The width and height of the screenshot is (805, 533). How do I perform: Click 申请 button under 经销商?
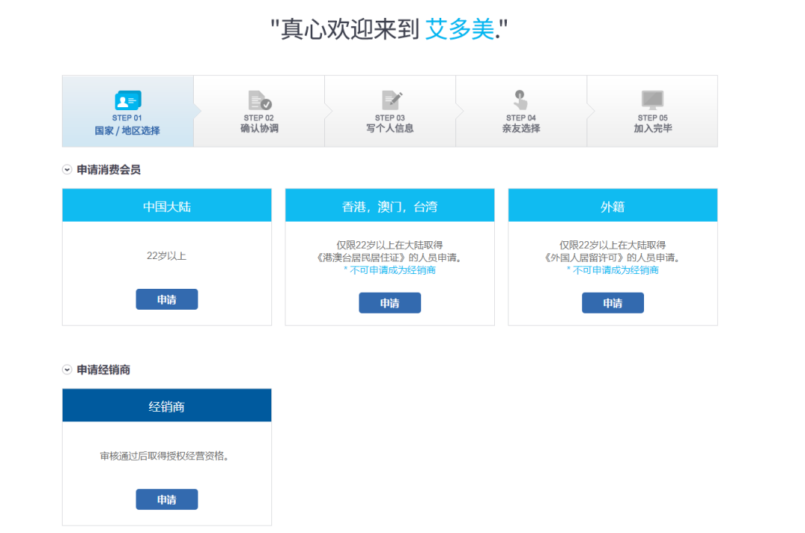[x=167, y=500]
